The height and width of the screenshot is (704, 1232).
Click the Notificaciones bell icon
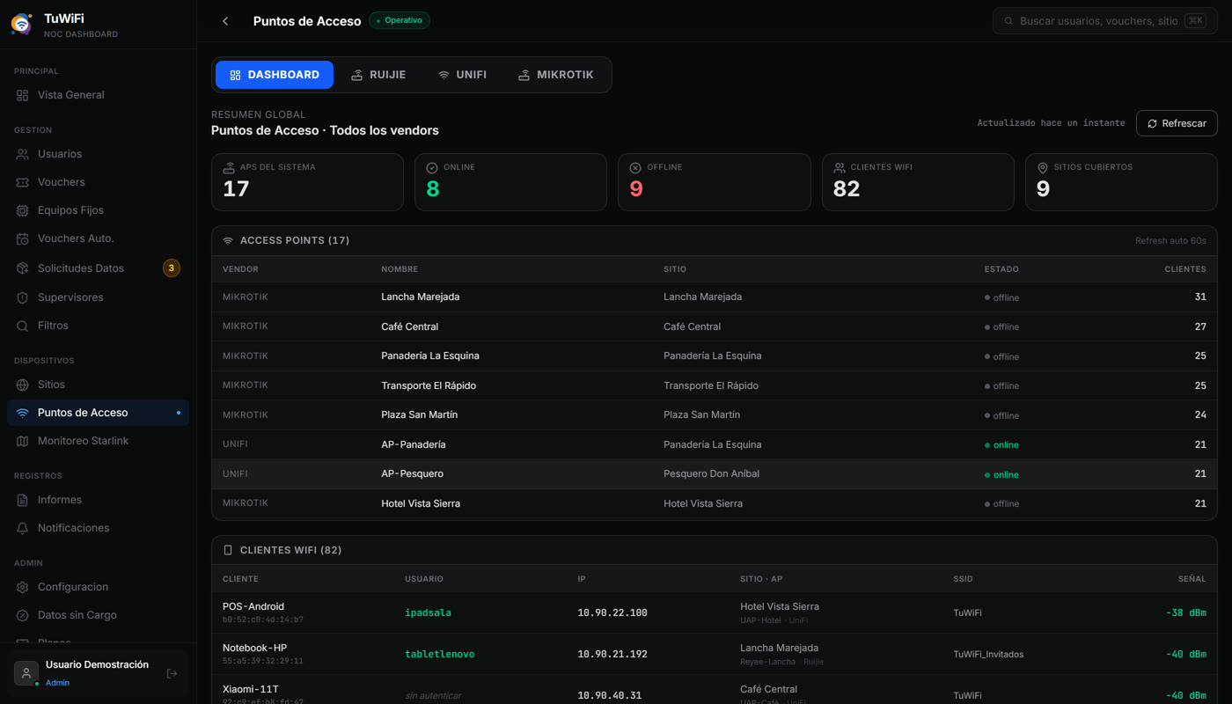click(x=23, y=528)
